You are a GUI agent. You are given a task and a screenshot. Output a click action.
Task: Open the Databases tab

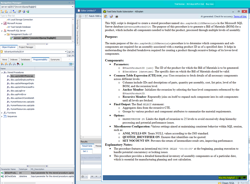point(25,60)
